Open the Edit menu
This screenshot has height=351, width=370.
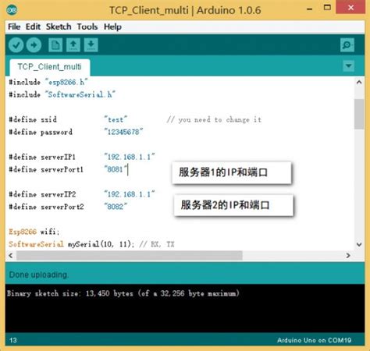coord(33,27)
